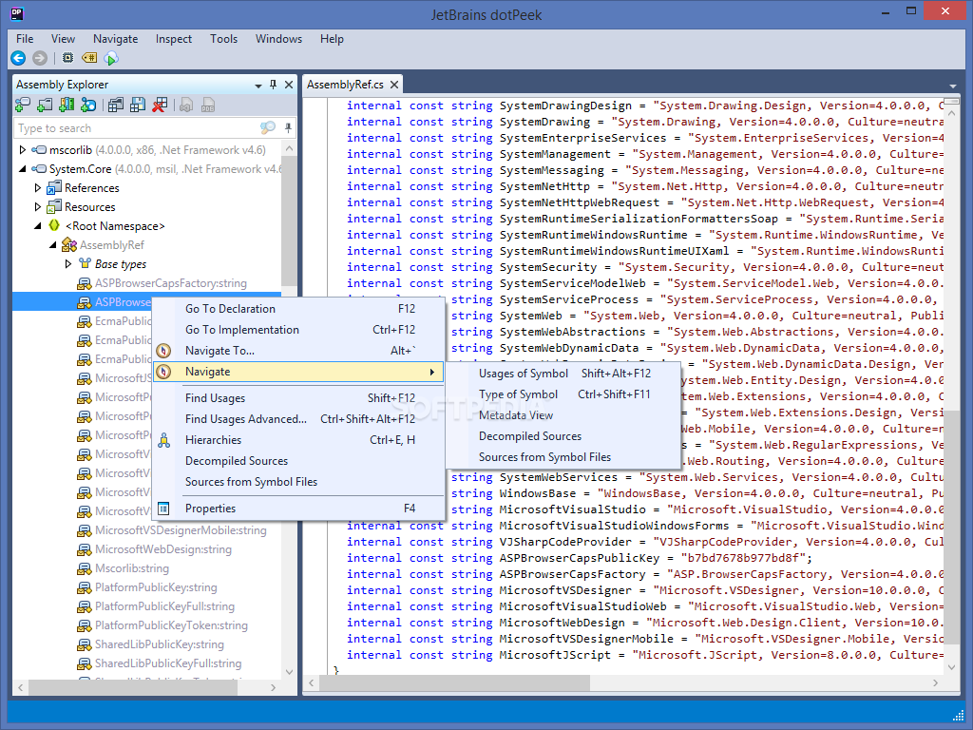The height and width of the screenshot is (730, 973).
Task: Select MicrosoftWebDesign:string tree item
Action: (x=163, y=549)
